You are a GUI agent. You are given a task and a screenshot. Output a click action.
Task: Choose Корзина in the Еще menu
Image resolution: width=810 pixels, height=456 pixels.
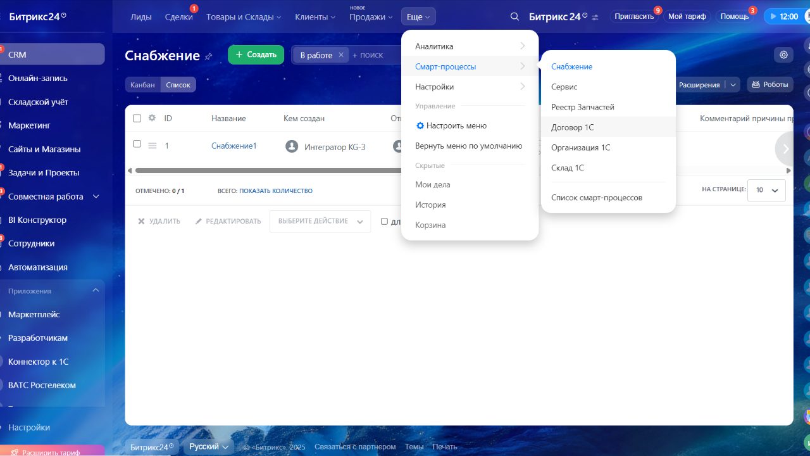click(430, 225)
